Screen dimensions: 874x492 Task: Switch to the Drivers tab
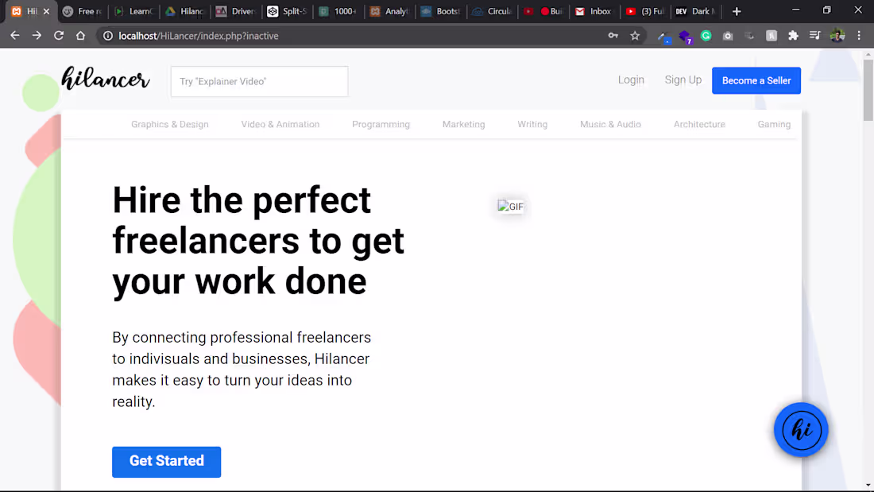coord(236,11)
